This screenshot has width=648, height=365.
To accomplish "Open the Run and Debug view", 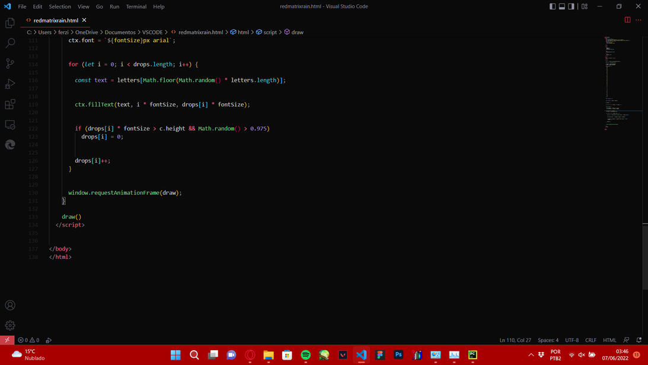I will [x=10, y=84].
